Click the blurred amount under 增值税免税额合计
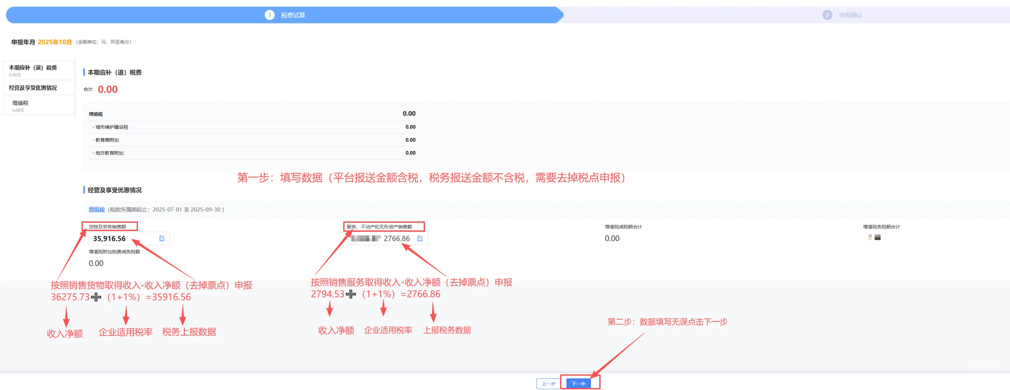This screenshot has width=1010, height=390. click(874, 238)
